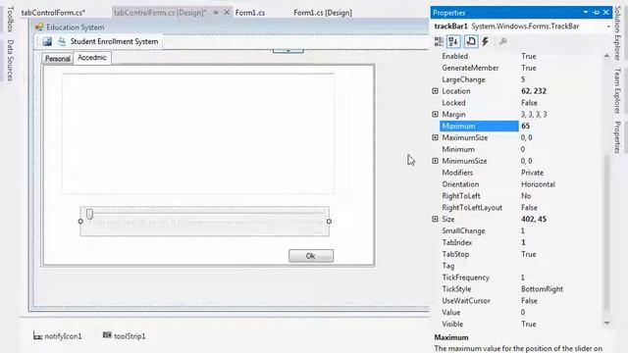Select the TickStyle property row

(521, 288)
